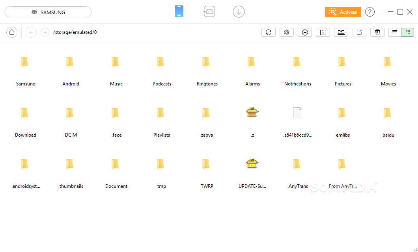Minimize the AnyTrans window

(x=391, y=12)
